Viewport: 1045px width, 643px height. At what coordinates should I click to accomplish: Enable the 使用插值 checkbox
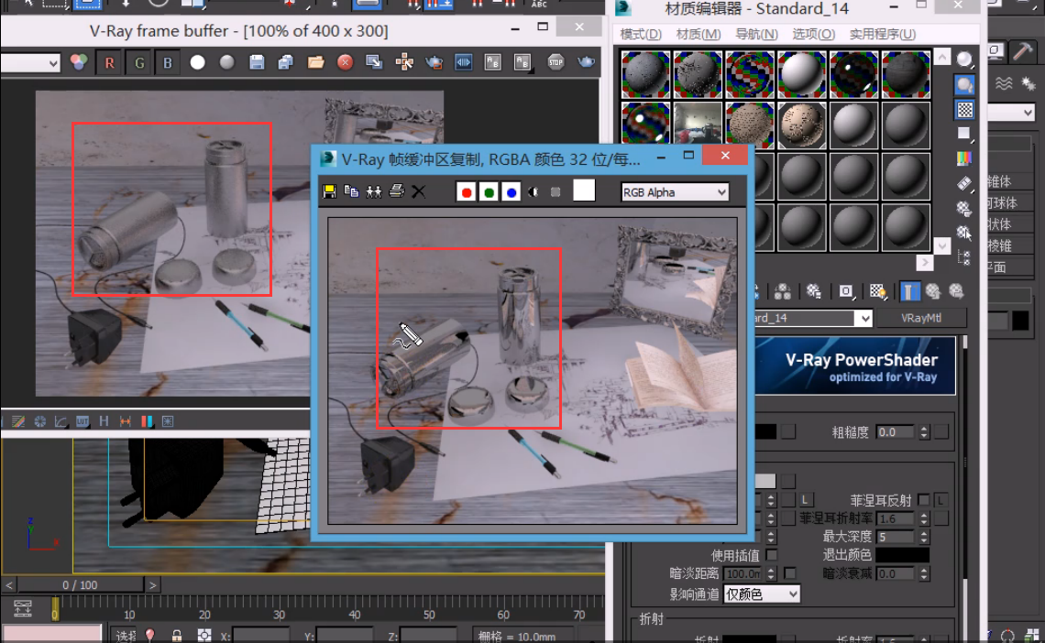coord(771,555)
